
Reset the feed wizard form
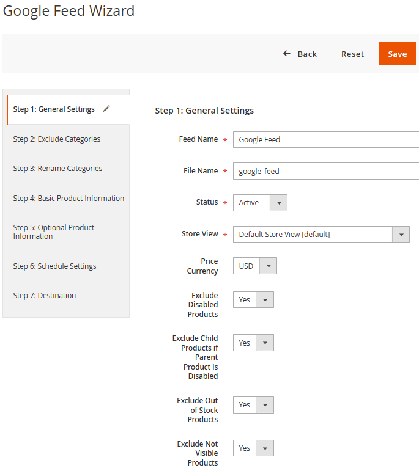coord(352,54)
